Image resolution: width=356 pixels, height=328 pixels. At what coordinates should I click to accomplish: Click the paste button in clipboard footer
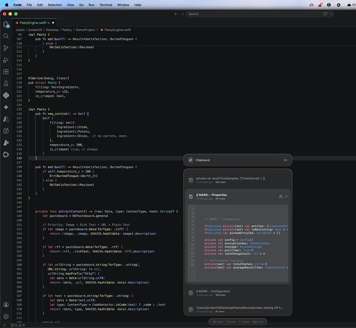pos(232,322)
